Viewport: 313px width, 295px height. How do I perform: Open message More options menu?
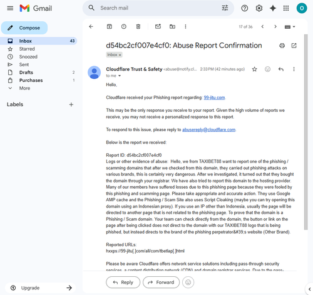294,69
